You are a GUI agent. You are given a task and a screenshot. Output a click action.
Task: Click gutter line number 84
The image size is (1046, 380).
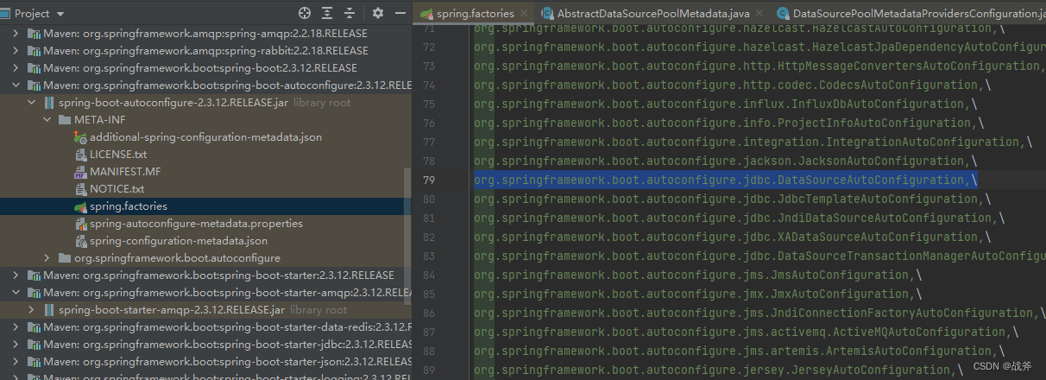tap(429, 275)
